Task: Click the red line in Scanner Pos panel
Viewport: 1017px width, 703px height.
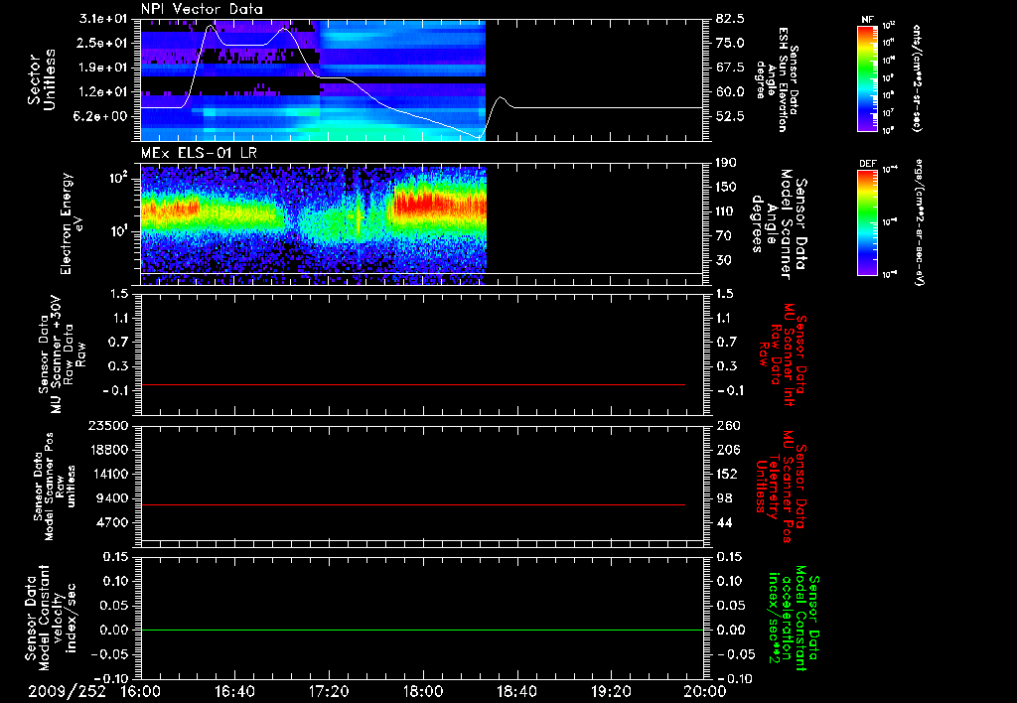Action: (412, 504)
